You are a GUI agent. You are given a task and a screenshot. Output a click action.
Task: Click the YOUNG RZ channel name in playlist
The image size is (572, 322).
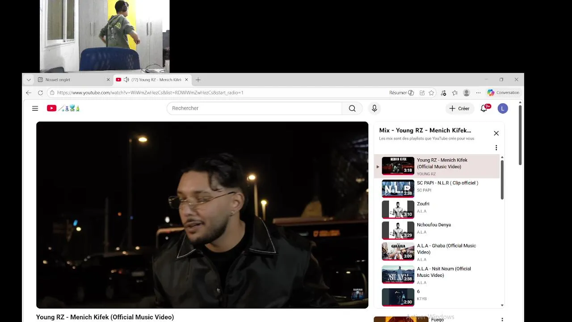(426, 174)
